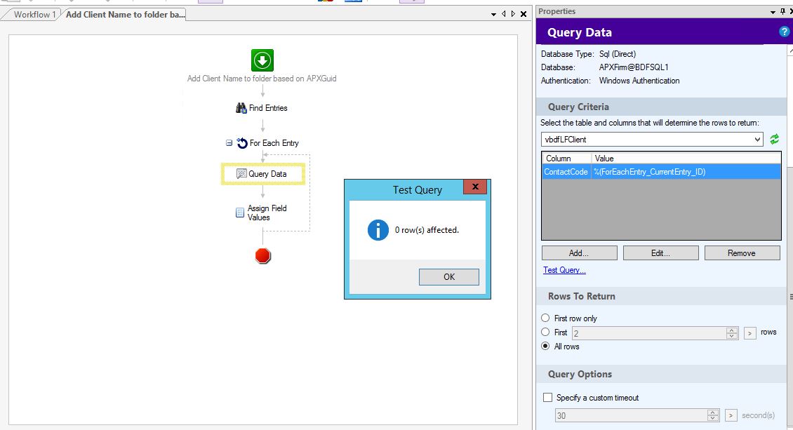Collapse the For Each Entry loop
The height and width of the screenshot is (430, 793).
(x=229, y=143)
